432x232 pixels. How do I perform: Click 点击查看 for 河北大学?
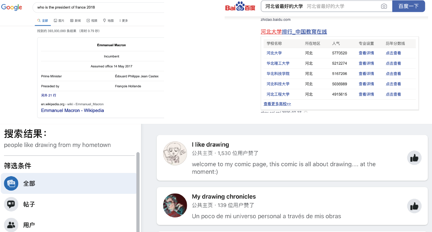tap(394, 53)
